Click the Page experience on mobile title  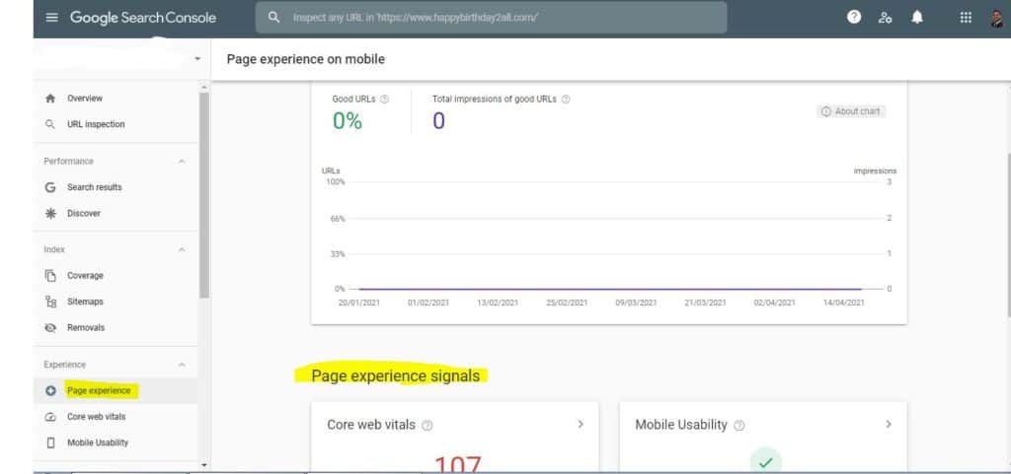pos(306,59)
